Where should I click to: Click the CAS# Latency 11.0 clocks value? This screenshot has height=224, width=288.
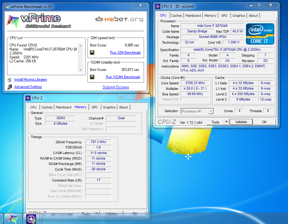(x=99, y=153)
